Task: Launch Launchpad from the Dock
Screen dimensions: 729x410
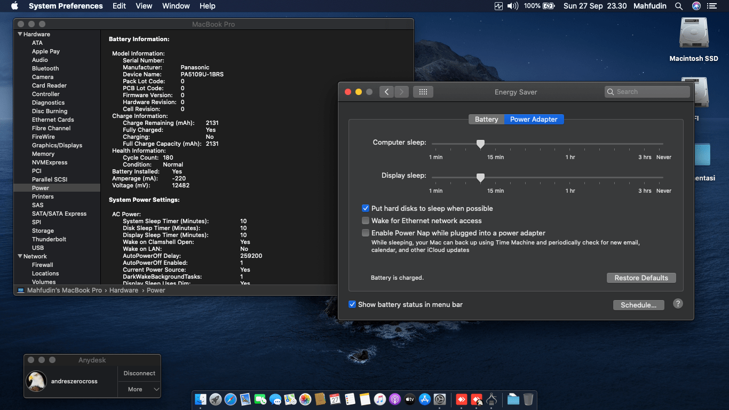Action: pos(216,399)
